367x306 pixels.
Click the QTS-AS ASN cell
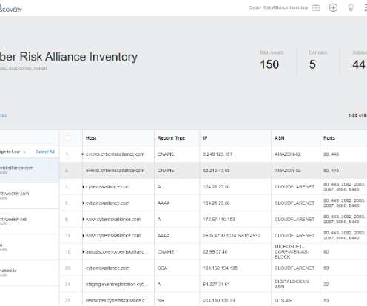(283, 301)
